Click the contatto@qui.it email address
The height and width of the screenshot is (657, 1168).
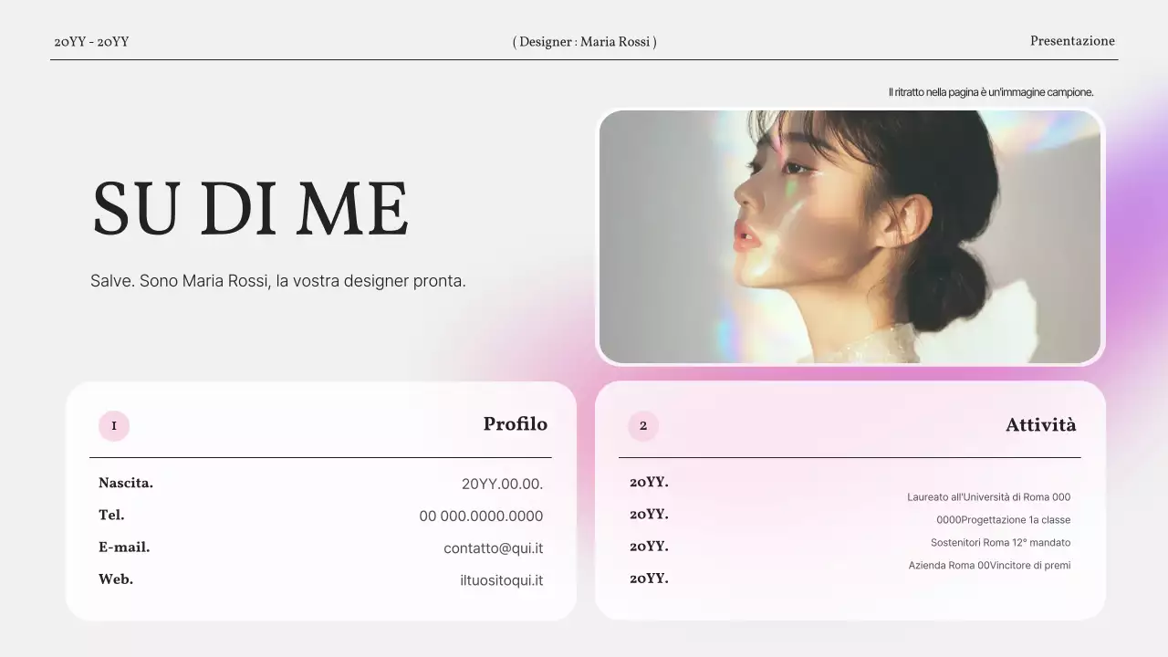coord(494,548)
